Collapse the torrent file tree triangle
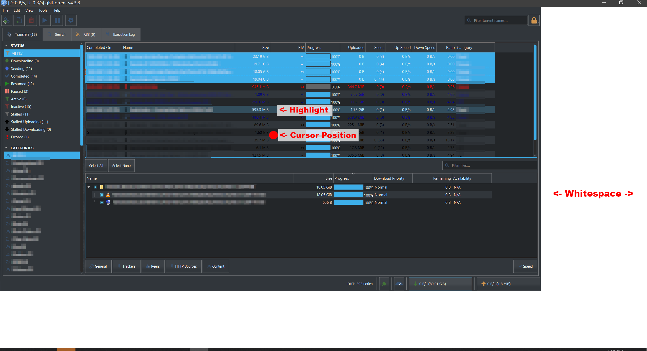Image resolution: width=647 pixels, height=351 pixels. click(89, 187)
